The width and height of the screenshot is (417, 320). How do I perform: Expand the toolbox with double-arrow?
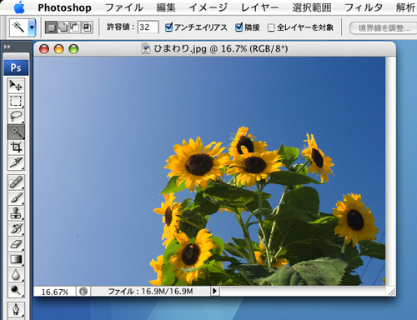[8, 47]
